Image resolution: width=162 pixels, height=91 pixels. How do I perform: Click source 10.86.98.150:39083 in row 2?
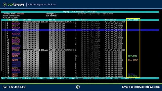[x=90, y=24]
